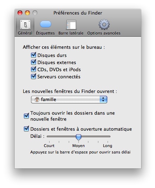
Task: Click the Préférences du Finder title bar
Action: [x=78, y=13]
